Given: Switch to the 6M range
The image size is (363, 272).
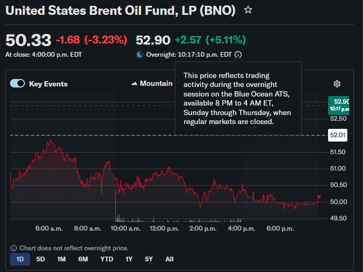Looking at the screenshot, I should click(83, 259).
